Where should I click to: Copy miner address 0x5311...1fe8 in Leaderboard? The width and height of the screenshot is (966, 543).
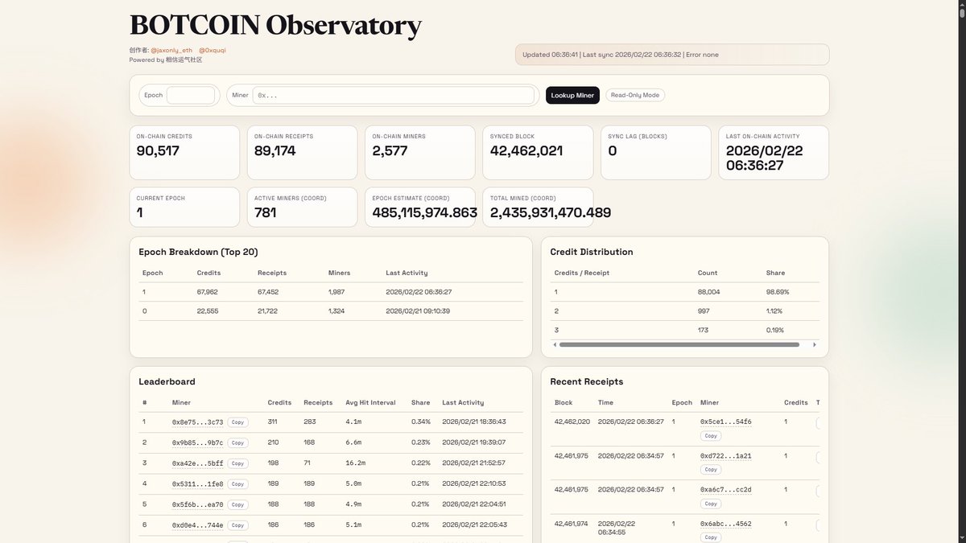coord(237,483)
